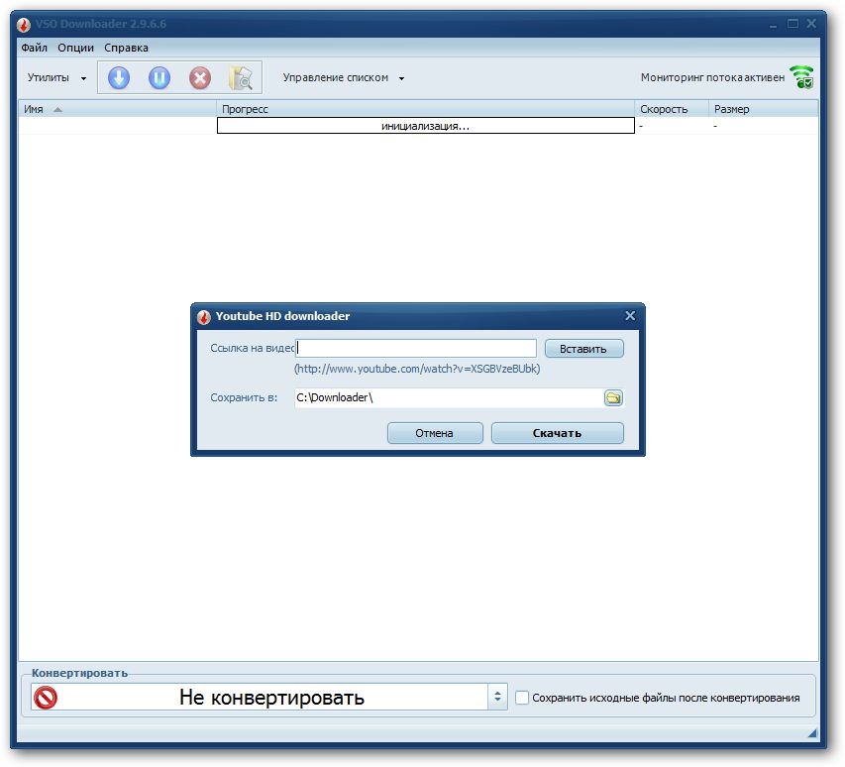The width and height of the screenshot is (845, 767).
Task: Open the Утилиты dropdown
Action: click(x=56, y=77)
